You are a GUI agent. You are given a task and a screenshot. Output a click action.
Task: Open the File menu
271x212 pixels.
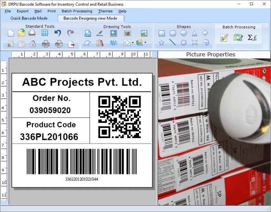8,11
